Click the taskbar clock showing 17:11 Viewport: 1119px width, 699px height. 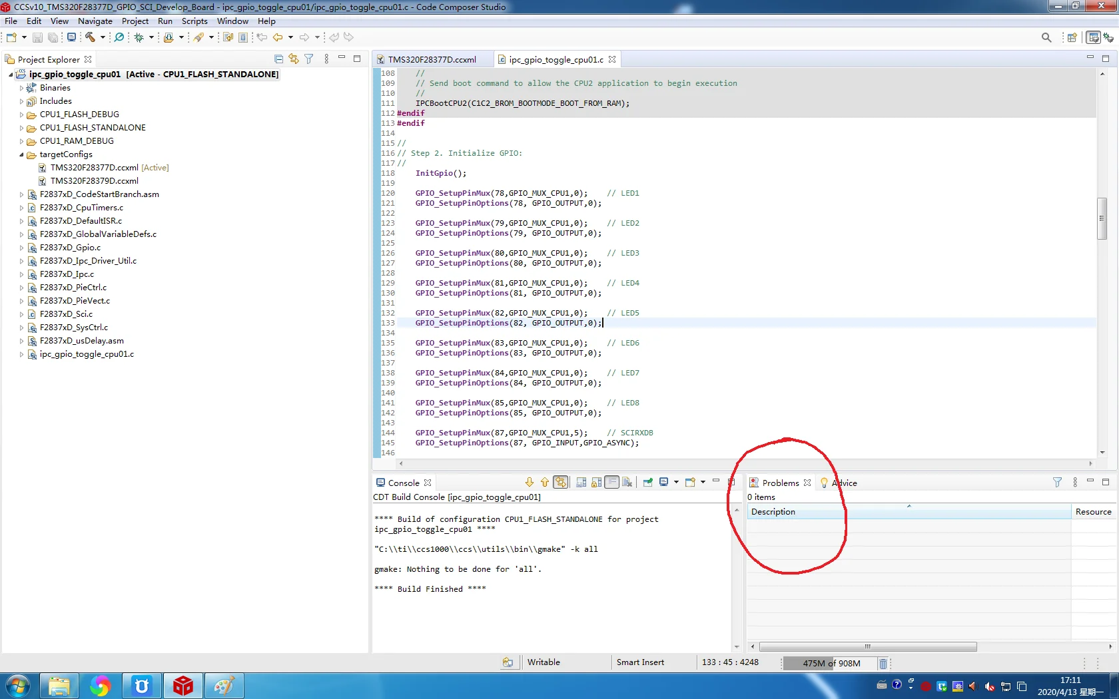(x=1070, y=680)
